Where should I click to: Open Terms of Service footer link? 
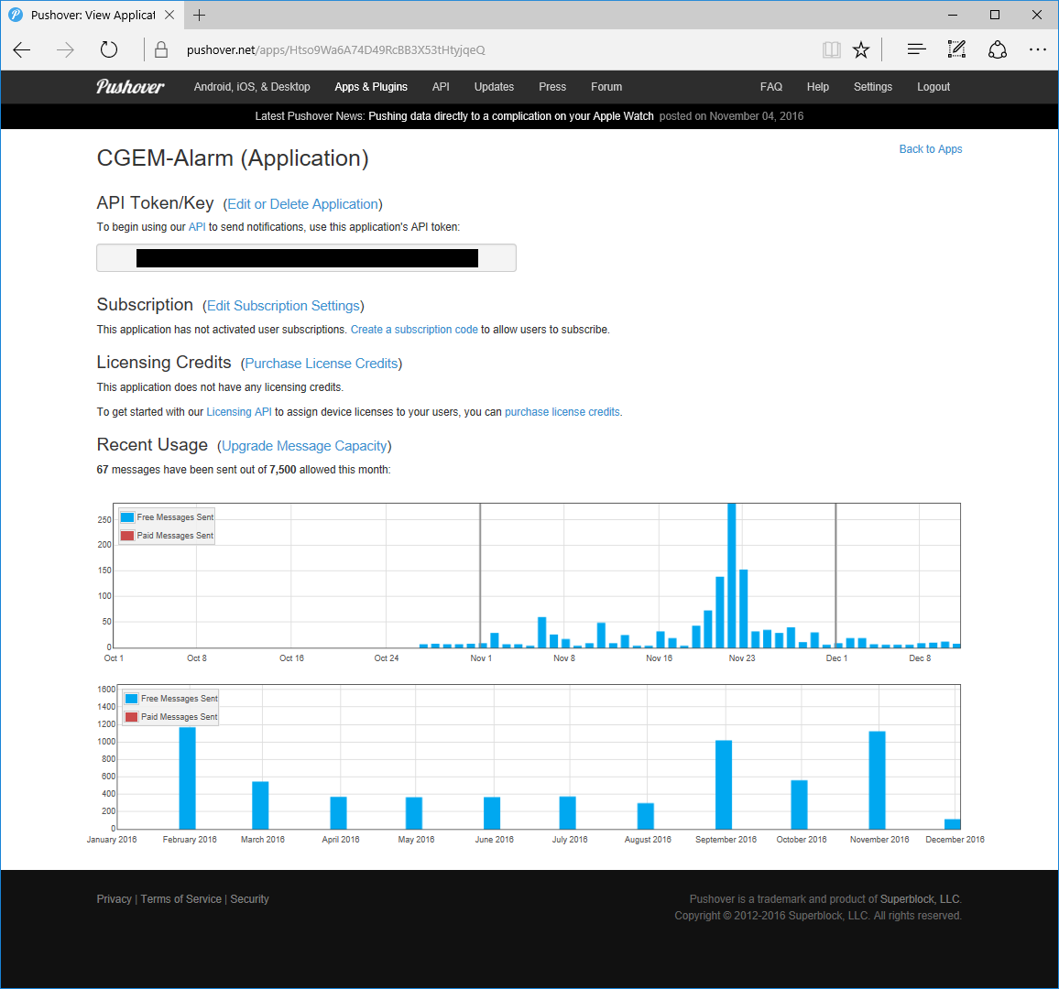pos(181,899)
